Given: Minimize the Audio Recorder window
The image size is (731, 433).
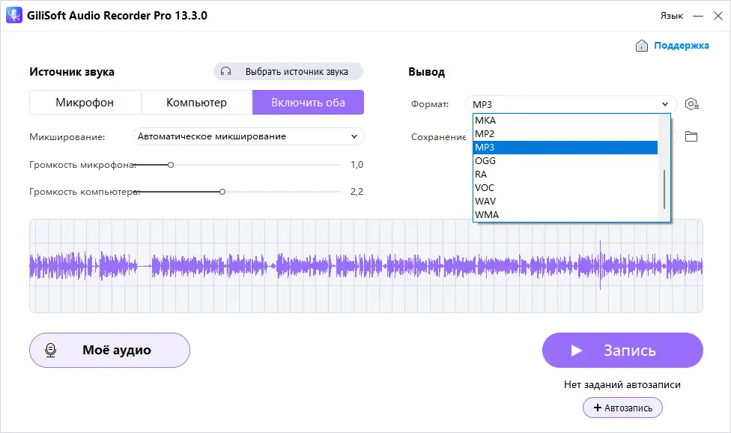Looking at the screenshot, I should (x=698, y=16).
